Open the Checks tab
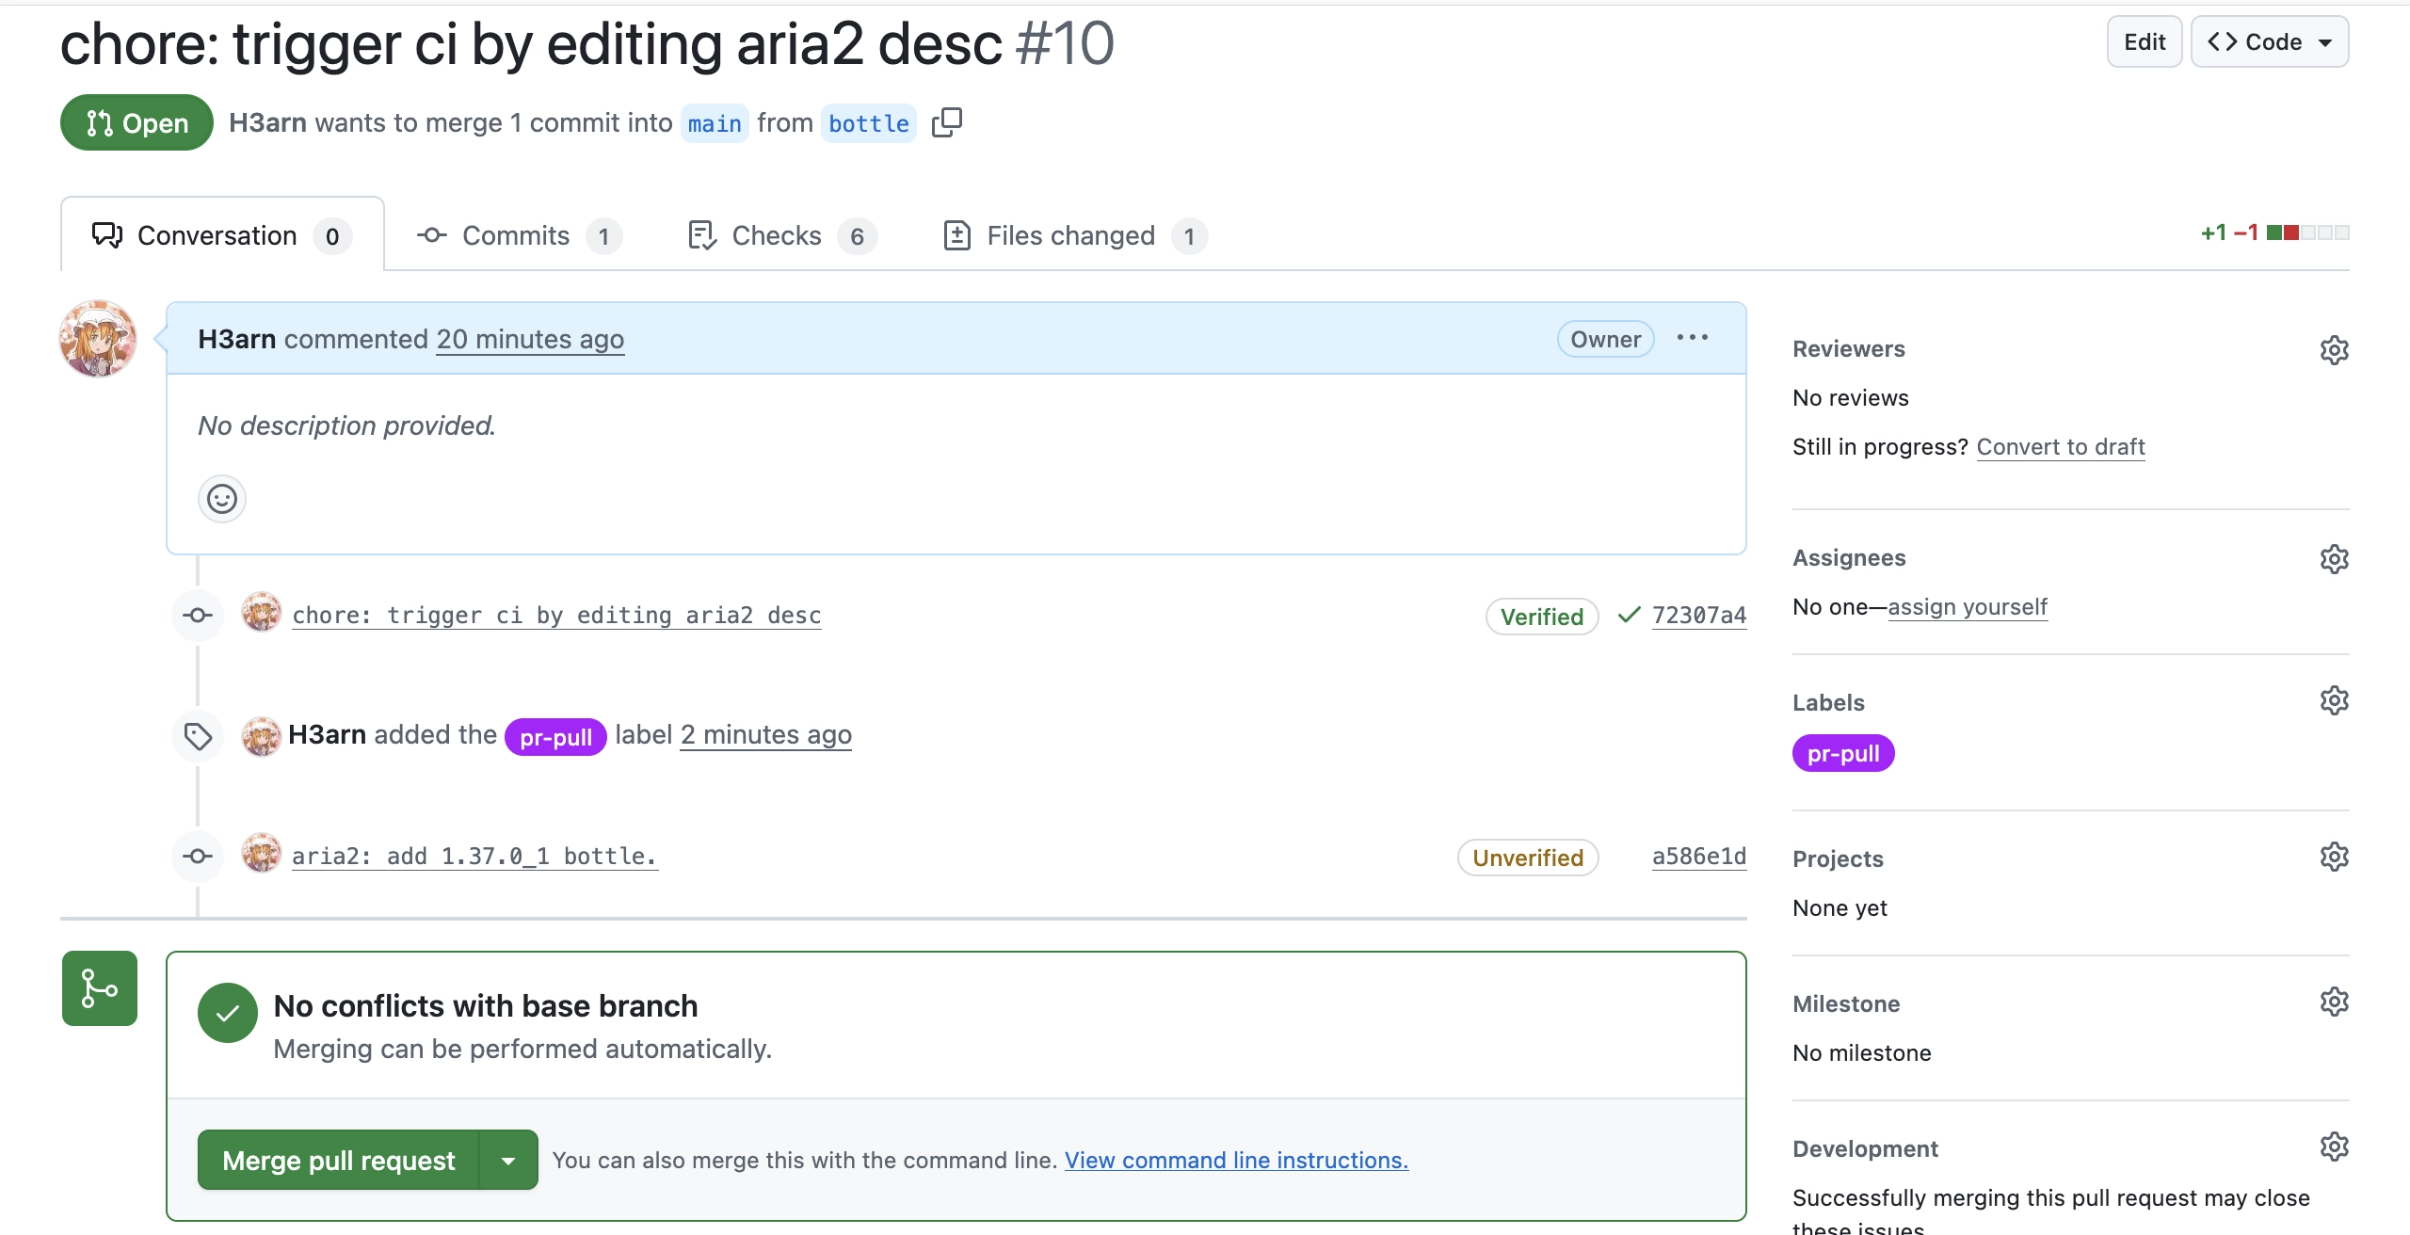The image size is (2410, 1235). (777, 235)
